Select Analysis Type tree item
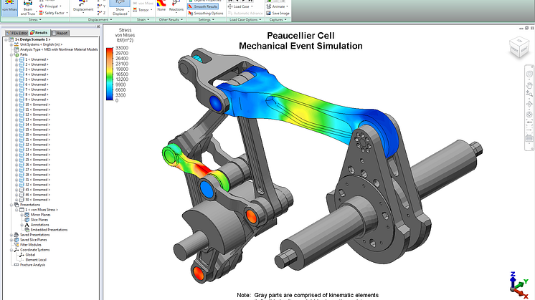This screenshot has width=535, height=300. coord(59,49)
